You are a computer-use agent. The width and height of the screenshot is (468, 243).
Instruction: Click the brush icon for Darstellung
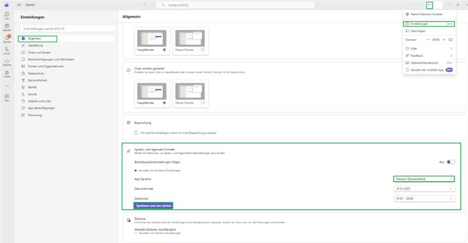coord(23,46)
